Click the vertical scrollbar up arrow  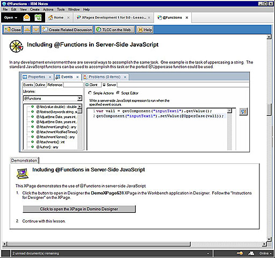point(269,37)
